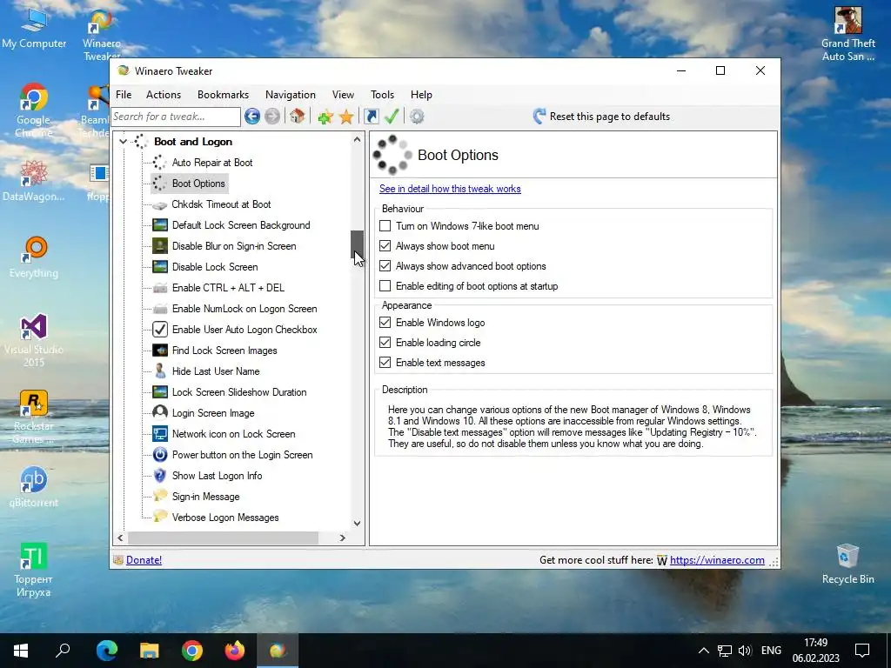Viewport: 891px width, 668px height.
Task: Open the action center notifications button
Action: [862, 651]
